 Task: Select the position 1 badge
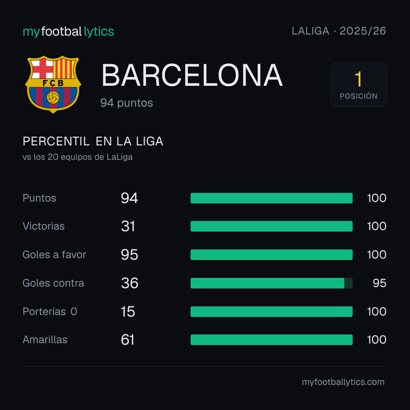(x=359, y=84)
